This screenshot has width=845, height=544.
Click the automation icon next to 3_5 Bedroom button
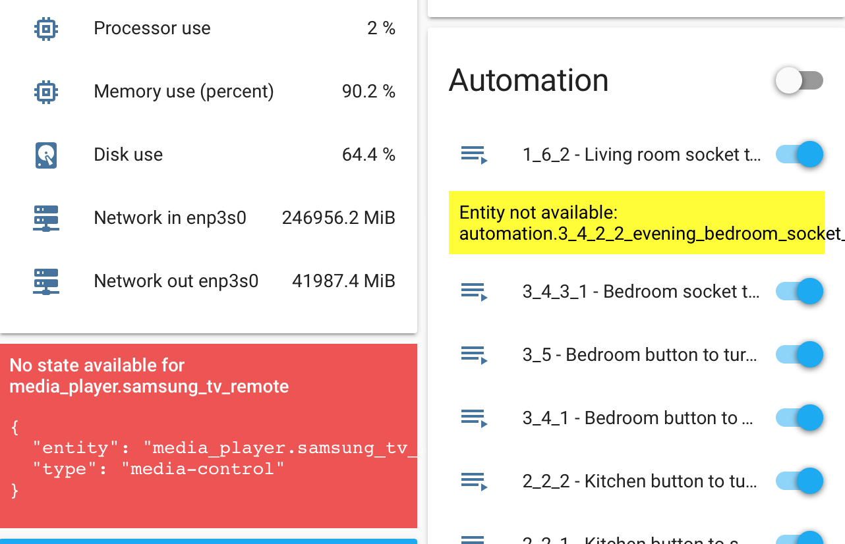coord(474,354)
